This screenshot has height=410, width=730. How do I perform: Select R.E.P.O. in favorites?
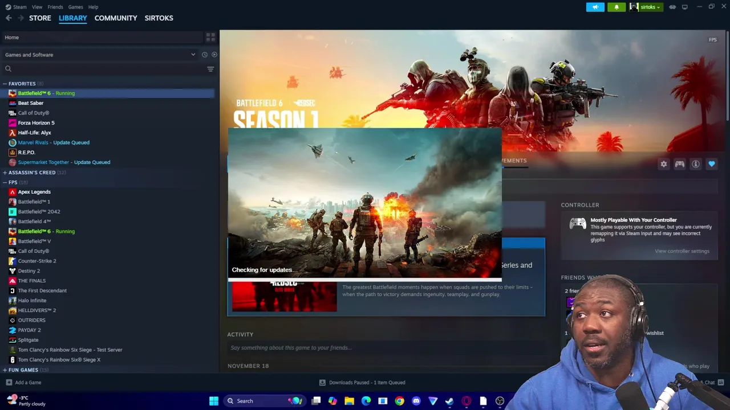[x=26, y=153]
